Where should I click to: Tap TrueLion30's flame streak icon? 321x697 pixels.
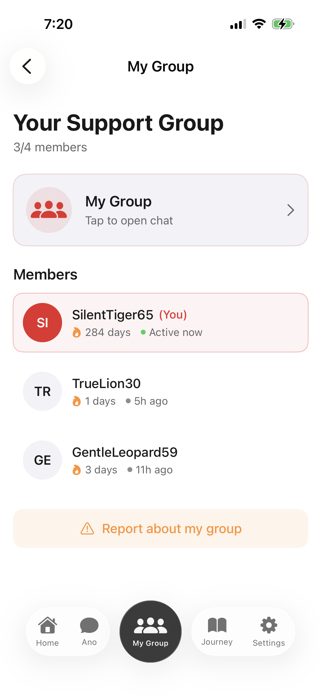click(x=77, y=401)
